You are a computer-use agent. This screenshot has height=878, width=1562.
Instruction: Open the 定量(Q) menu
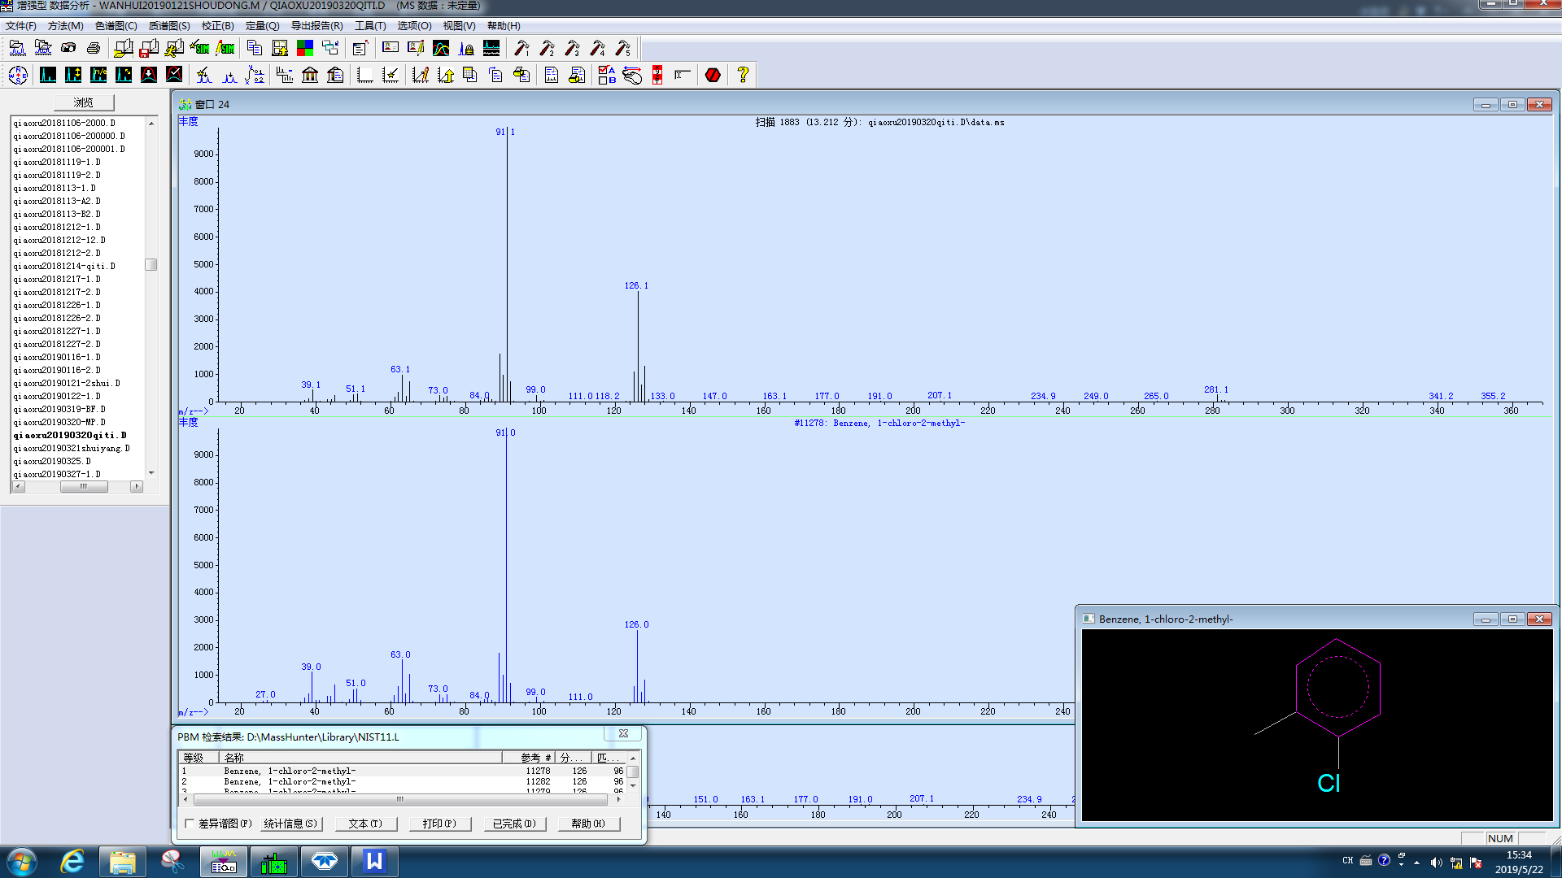(x=262, y=26)
